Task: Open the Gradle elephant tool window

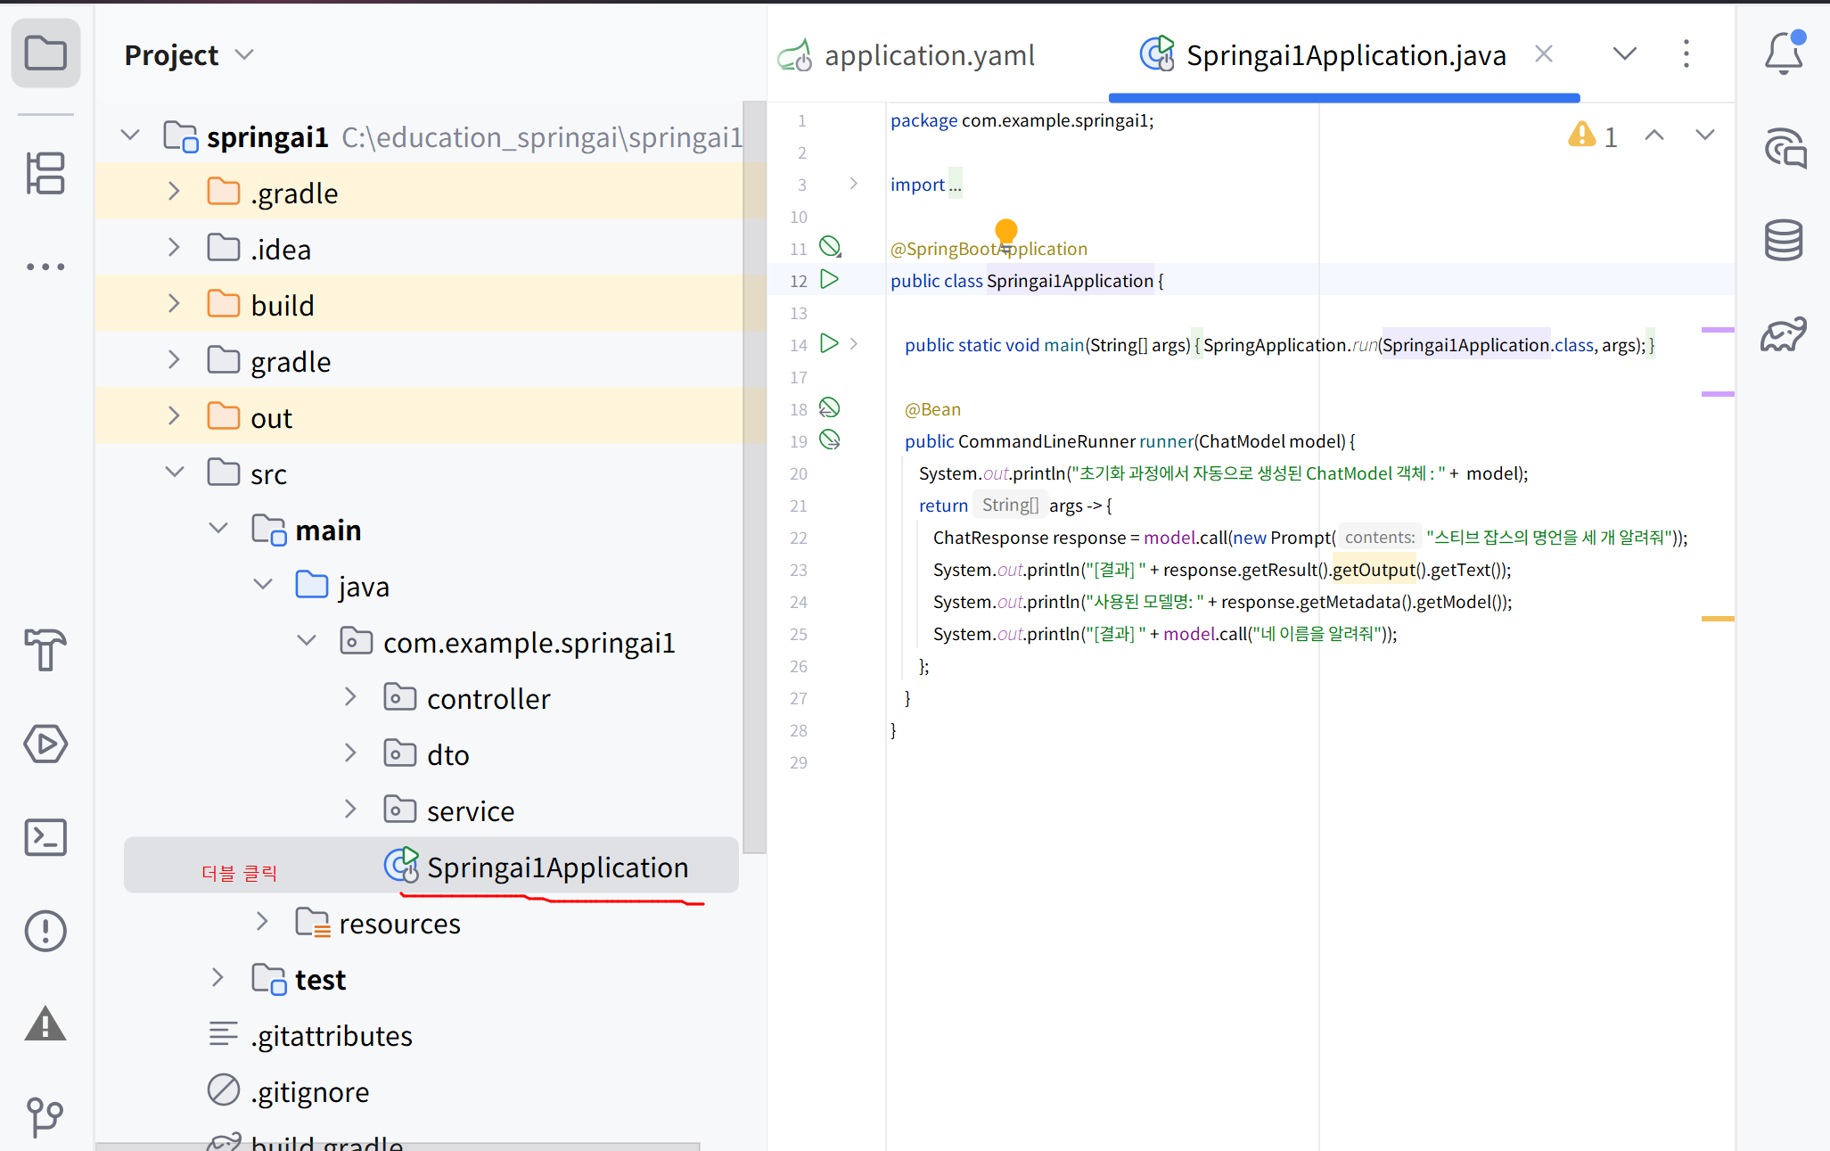Action: click(x=1784, y=334)
